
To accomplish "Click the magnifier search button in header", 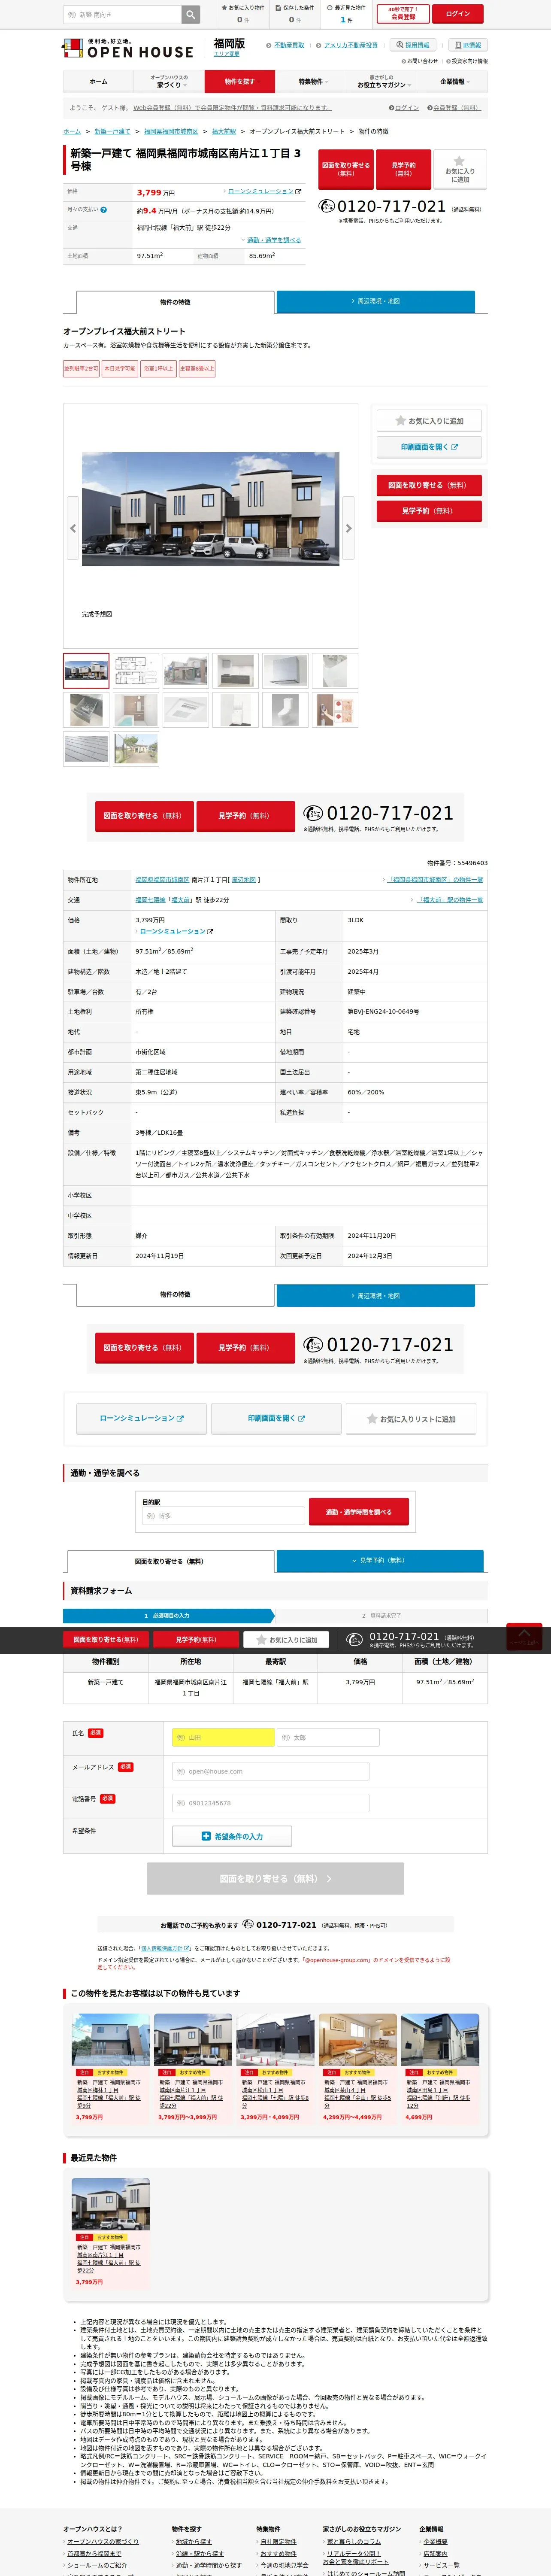I will tap(190, 14).
